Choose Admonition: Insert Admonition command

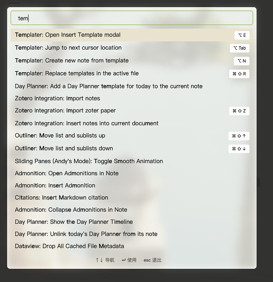(55, 185)
